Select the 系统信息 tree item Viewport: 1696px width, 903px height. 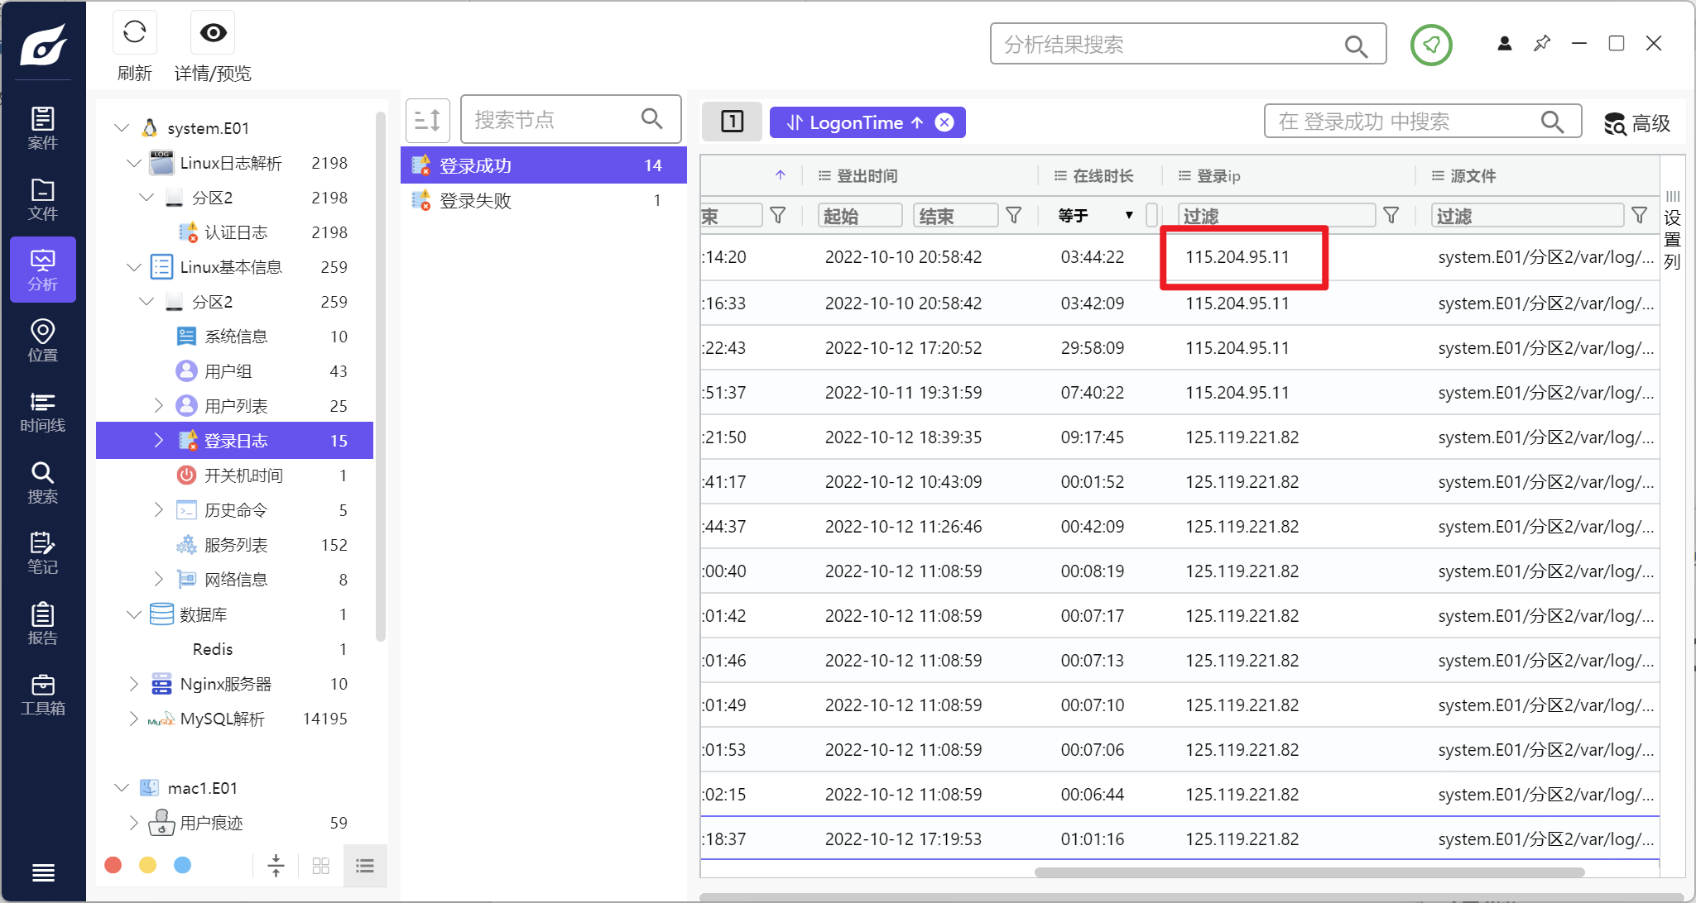[x=235, y=337]
